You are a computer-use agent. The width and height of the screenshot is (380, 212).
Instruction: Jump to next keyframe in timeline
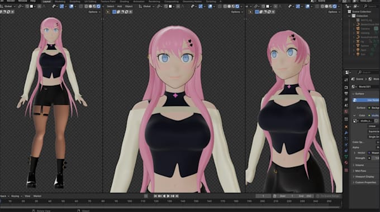[173, 196]
